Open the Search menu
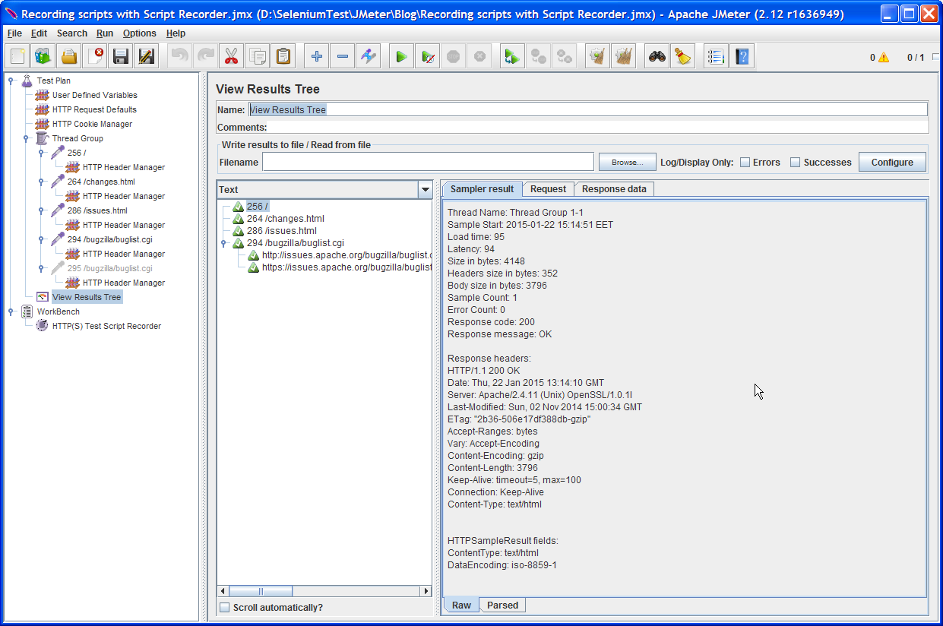This screenshot has height=626, width=943. [72, 33]
